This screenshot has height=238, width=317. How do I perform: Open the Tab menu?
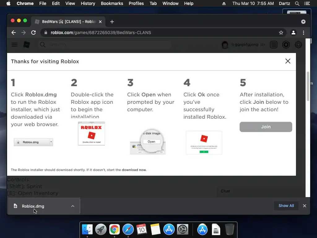[x=153, y=3]
